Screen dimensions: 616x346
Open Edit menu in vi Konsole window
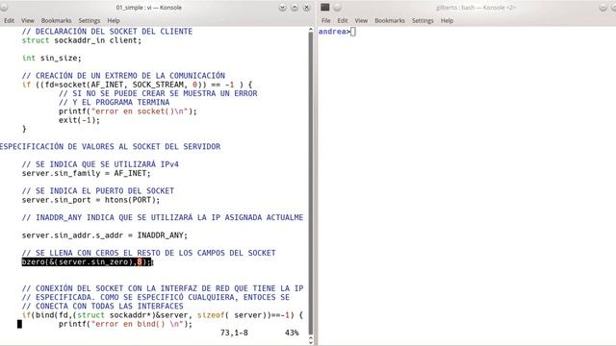(9, 21)
